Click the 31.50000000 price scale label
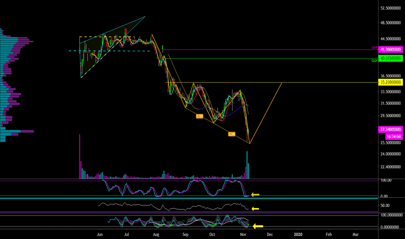This screenshot has height=239, width=405. coord(391,103)
